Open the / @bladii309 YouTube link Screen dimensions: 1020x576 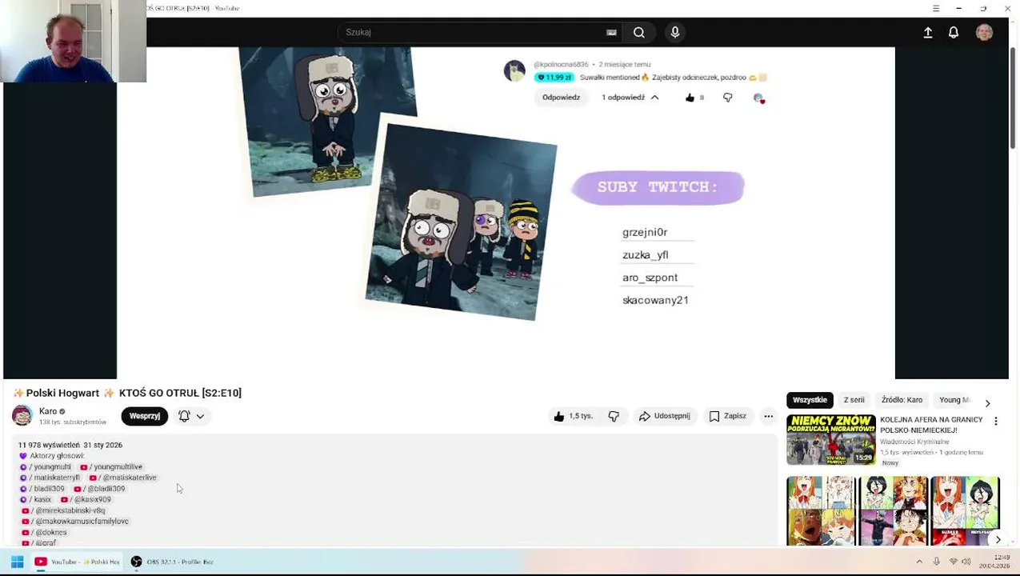coord(100,489)
